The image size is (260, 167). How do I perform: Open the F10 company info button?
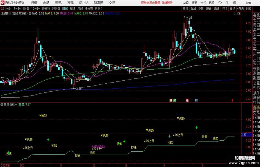(225, 9)
